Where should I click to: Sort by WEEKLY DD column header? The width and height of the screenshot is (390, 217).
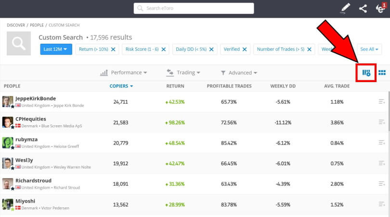click(x=283, y=86)
